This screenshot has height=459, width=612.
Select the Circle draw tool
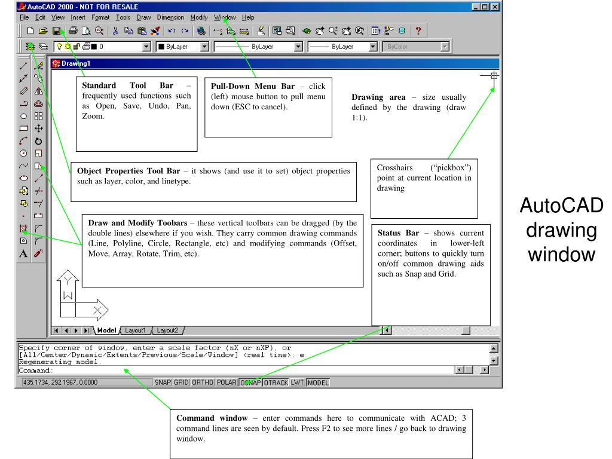[x=24, y=154]
